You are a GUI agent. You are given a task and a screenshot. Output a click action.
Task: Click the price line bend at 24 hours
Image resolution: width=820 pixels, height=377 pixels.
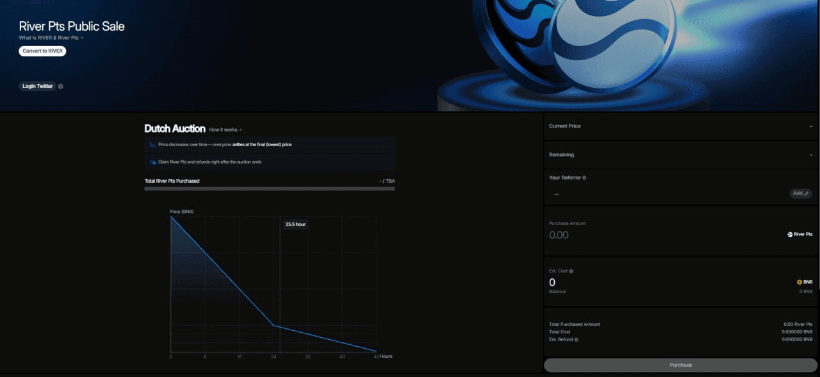point(274,325)
